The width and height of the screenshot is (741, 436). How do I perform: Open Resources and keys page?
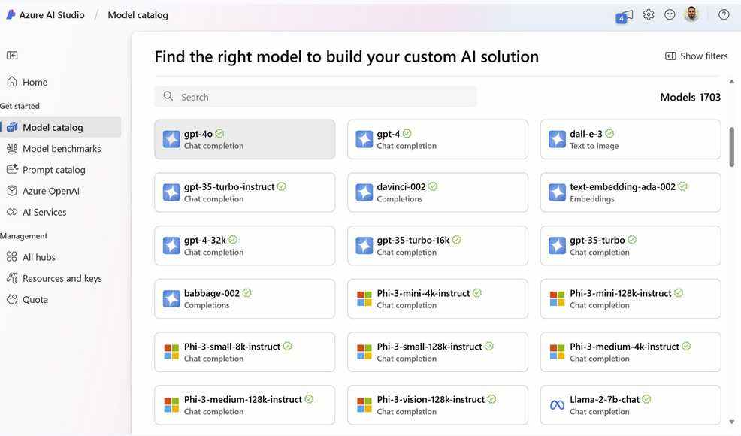[x=61, y=279]
